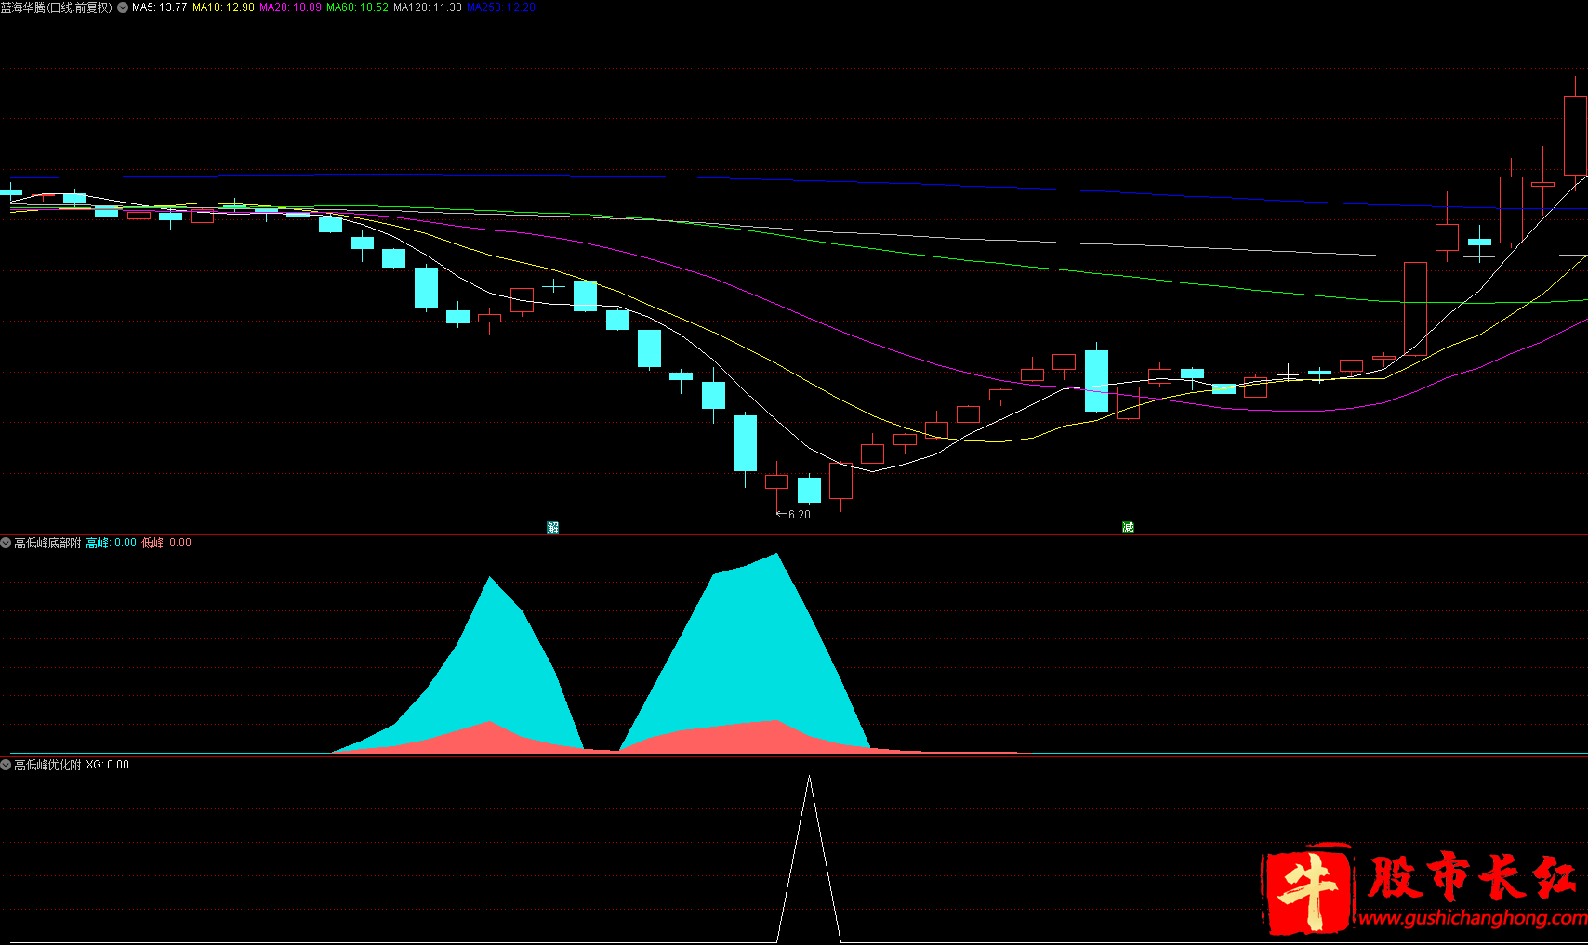
Task: Select the 蓝海华腾(日线 前复权) chart title
Action: [57, 7]
